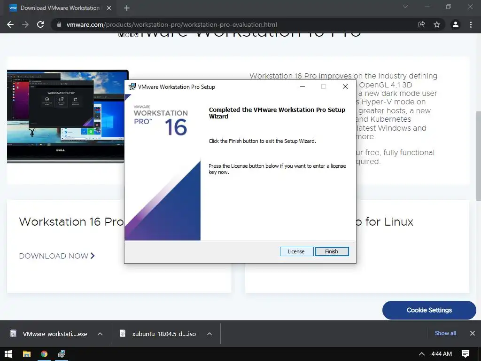Click the Finish button in setup wizard

(332, 251)
